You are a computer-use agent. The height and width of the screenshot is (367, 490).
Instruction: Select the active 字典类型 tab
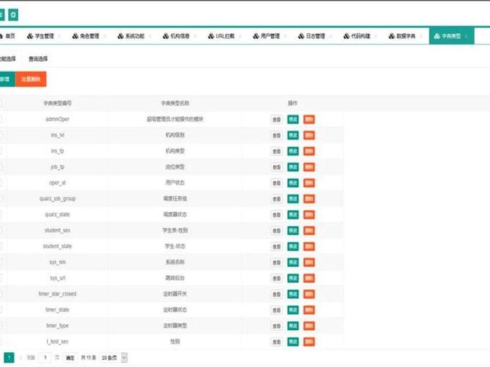[451, 36]
